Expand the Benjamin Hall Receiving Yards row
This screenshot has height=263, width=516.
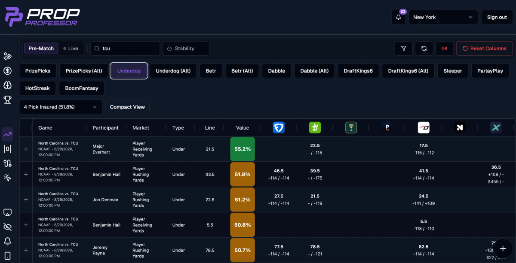pos(26,225)
